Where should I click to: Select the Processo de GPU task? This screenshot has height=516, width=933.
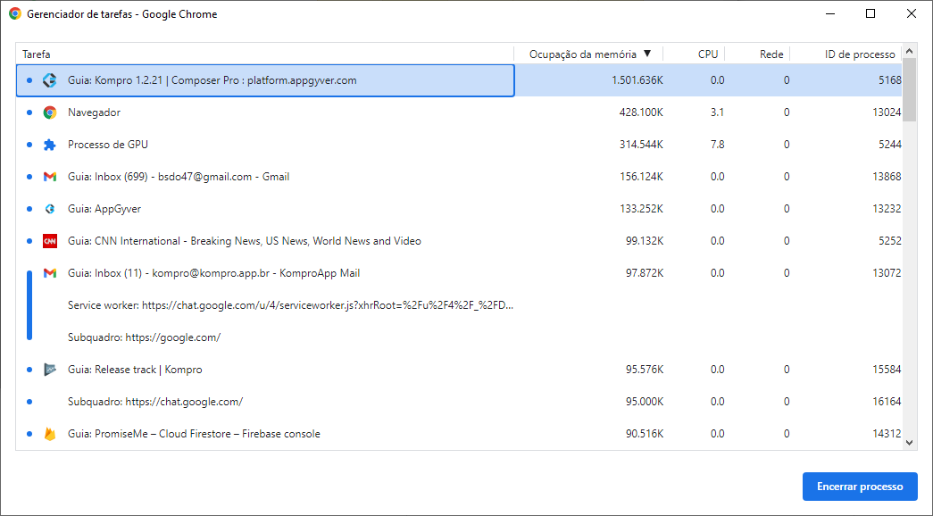[459, 145]
